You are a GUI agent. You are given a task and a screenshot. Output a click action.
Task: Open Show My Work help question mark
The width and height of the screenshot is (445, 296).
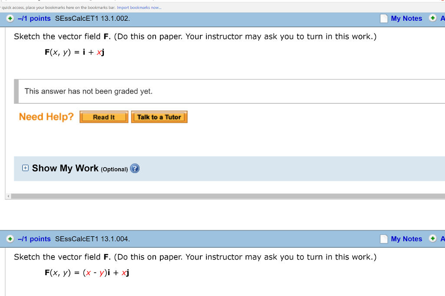pos(135,169)
